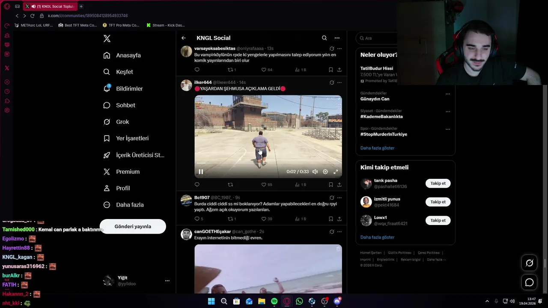Mute the video volume
The width and height of the screenshot is (548, 308).
pos(315,172)
